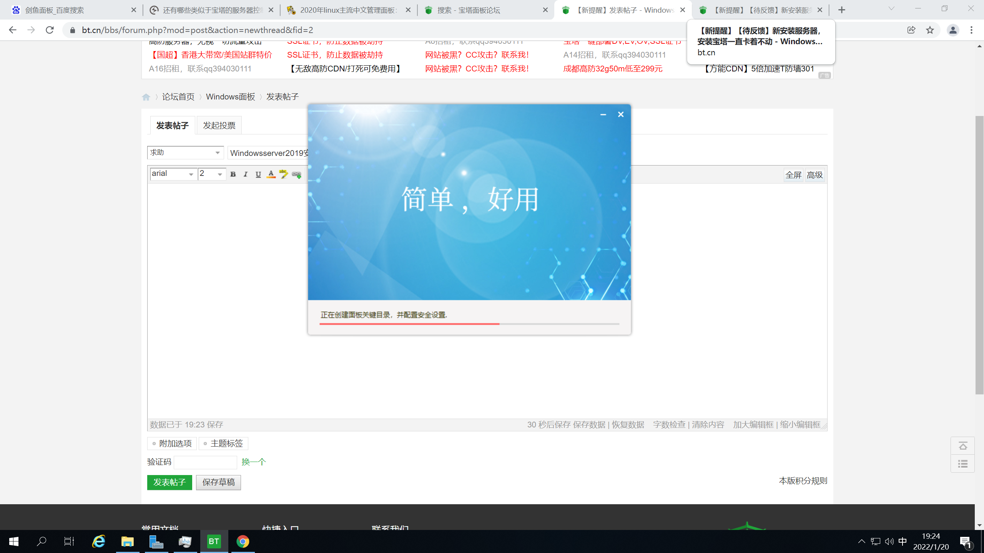984x553 pixels.
Task: Click the page vertical scrollbar thumb
Action: click(979, 255)
